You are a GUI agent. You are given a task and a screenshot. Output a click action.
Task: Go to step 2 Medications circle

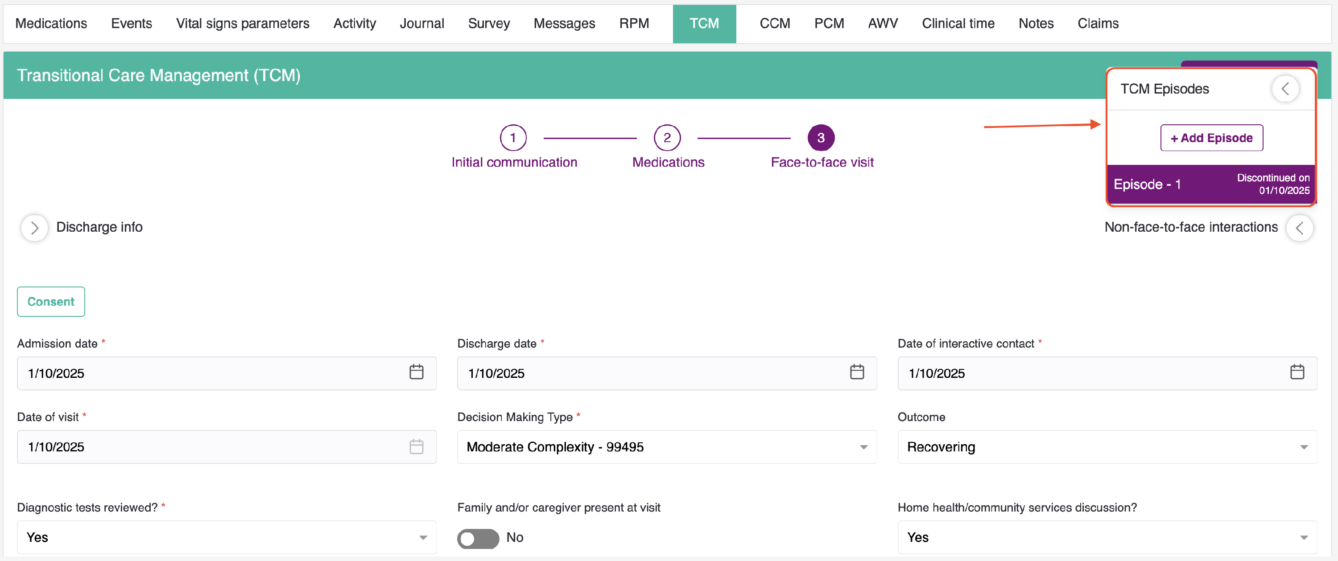tap(667, 138)
